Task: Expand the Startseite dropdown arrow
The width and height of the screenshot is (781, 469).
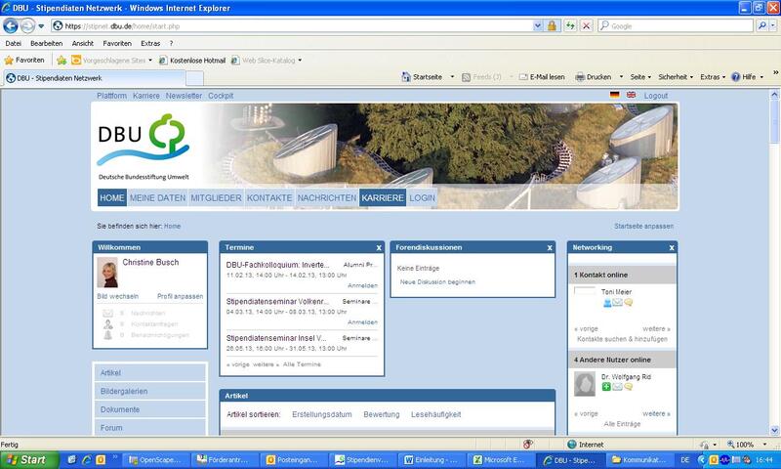Action: tap(450, 77)
